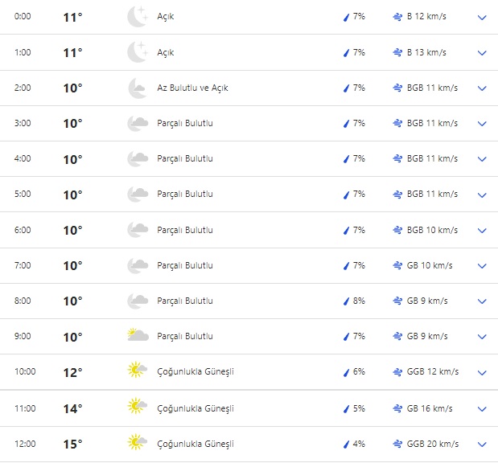
Task: Click the 14° temperature at 11:00
Action: click(x=72, y=408)
